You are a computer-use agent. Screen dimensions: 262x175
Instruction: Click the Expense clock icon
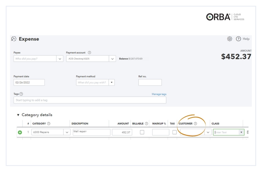pyautogui.click(x=14, y=39)
